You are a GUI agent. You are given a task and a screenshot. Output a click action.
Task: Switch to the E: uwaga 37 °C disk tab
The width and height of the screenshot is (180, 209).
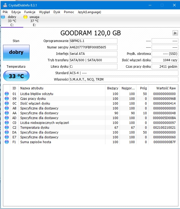tap(34, 21)
